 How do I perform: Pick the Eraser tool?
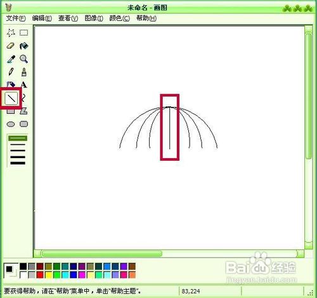pos(11,46)
